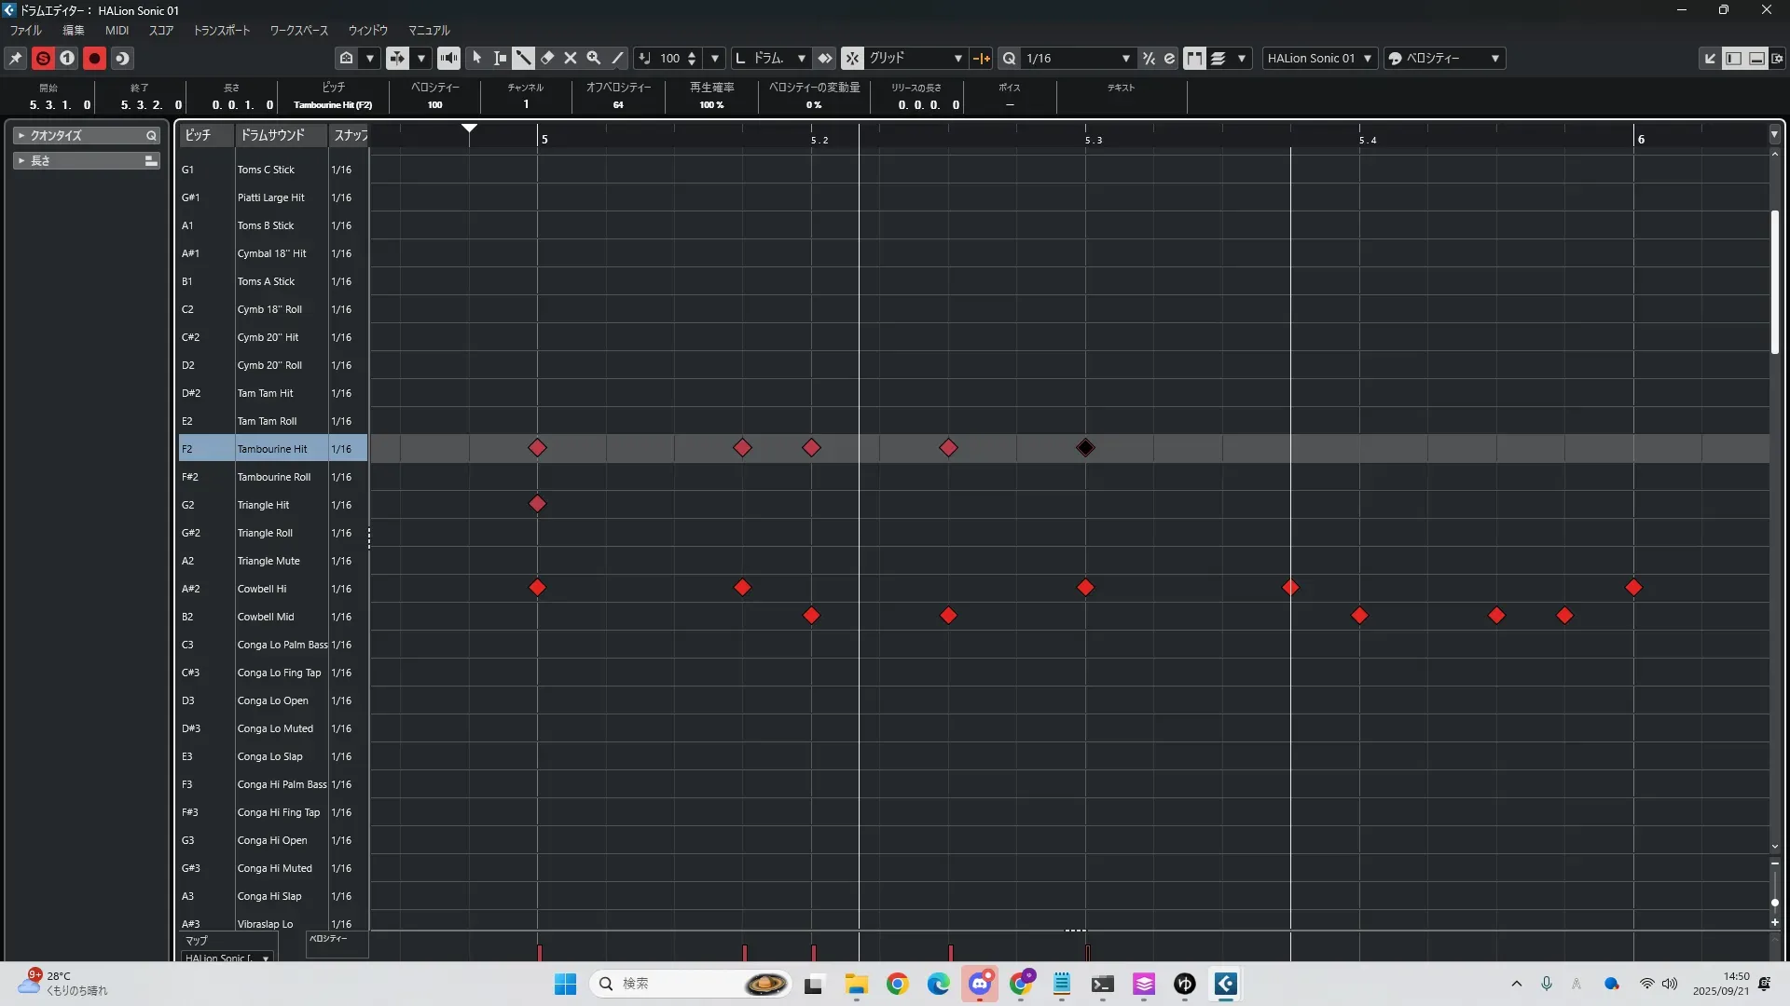The height and width of the screenshot is (1006, 1790).
Task: Select the Object Selection arrow tool
Action: (476, 58)
